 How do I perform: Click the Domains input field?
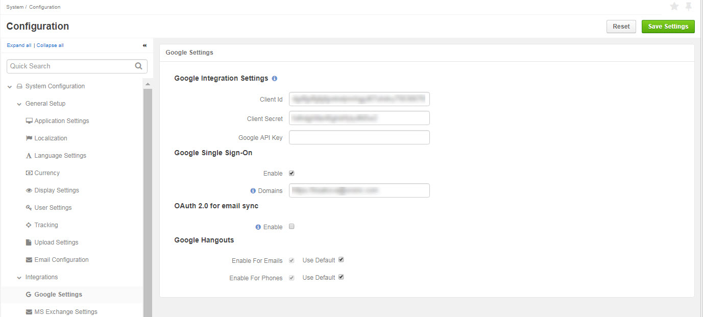point(359,190)
